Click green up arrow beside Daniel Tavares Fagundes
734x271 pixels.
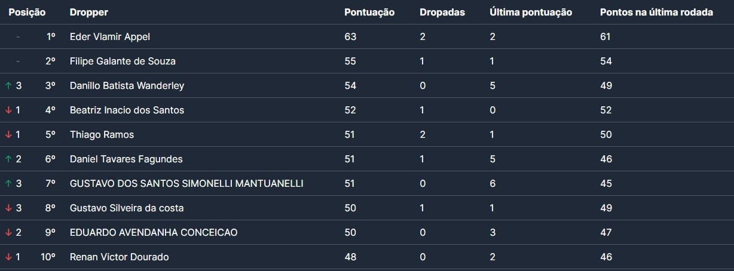(x=8, y=159)
